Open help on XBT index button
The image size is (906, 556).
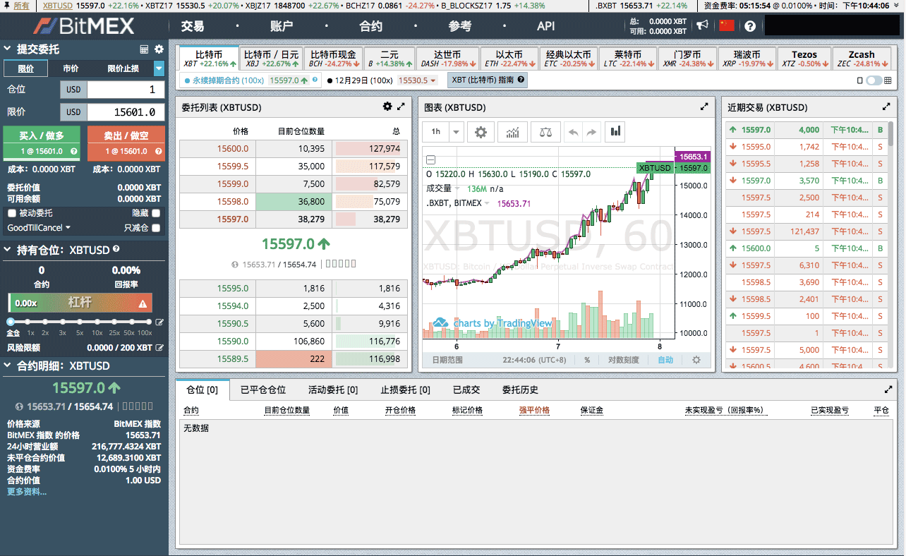pos(521,80)
